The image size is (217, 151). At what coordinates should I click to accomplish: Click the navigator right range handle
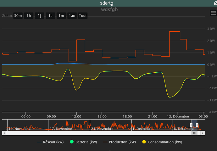[197, 125]
